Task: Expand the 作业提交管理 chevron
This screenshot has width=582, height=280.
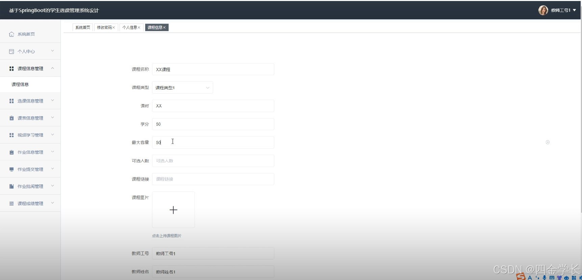Action: pos(52,169)
